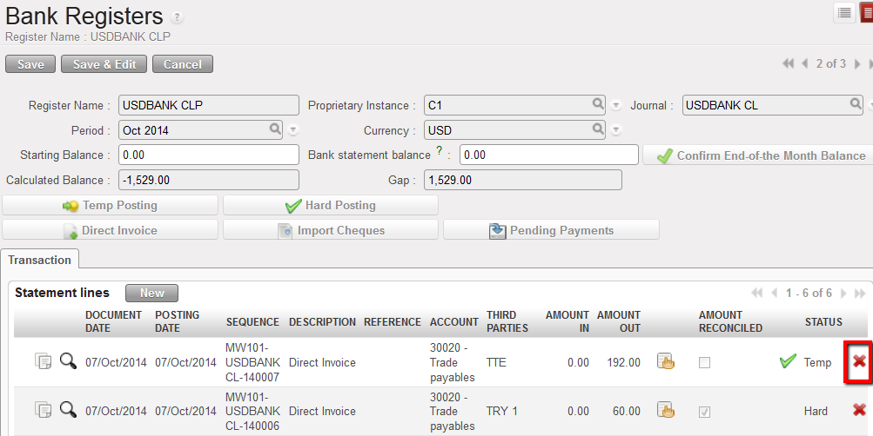Image resolution: width=873 pixels, height=436 pixels.
Task: Expand the Period dropdown arrow
Action: [x=293, y=130]
